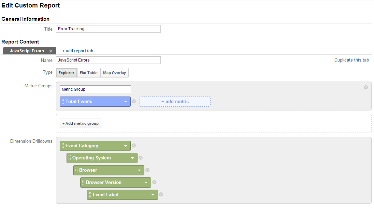Viewport: 374px width, 208px height.
Task: Remove the Event Category dimension
Action: pyautogui.click(x=134, y=145)
